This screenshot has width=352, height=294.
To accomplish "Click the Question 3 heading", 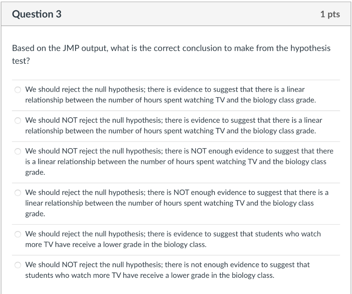I will point(36,14).
